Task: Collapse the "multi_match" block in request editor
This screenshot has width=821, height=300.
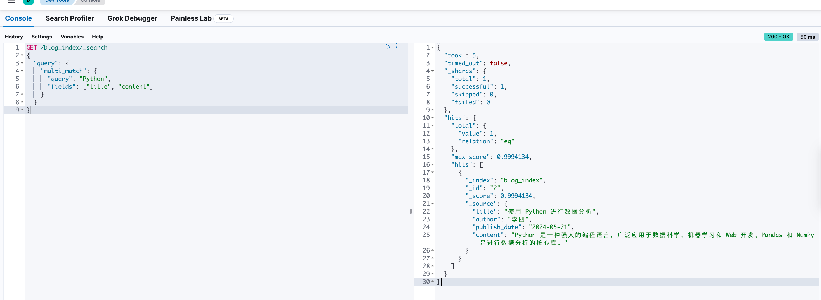Action: click(22, 71)
